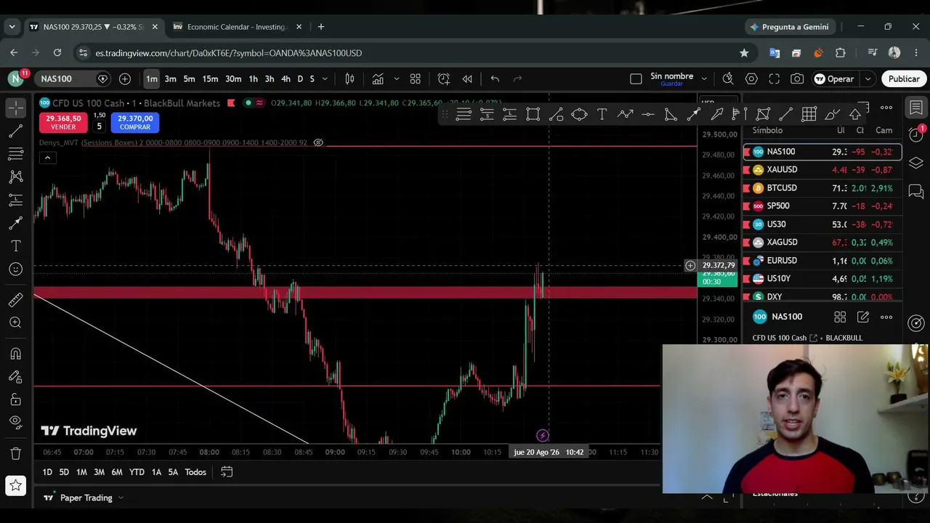This screenshot has height=523, width=930.
Task: Open the Fibonacci retracement tools
Action: (15, 154)
